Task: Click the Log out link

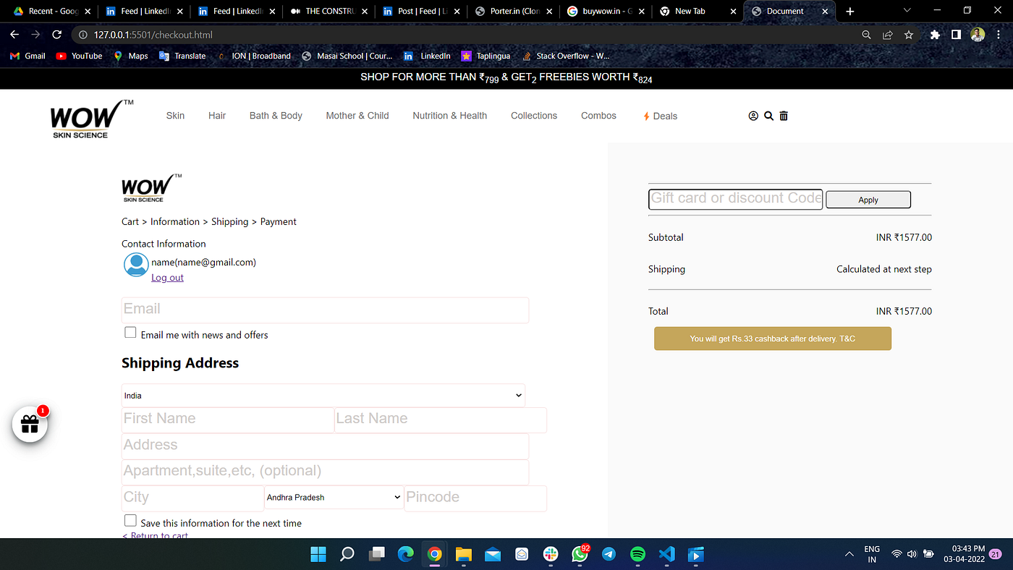Action: (167, 278)
